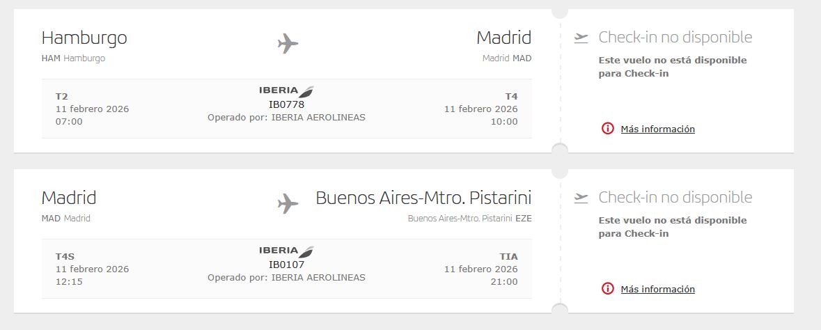Select the Hamburgo origin city heading

coord(84,38)
